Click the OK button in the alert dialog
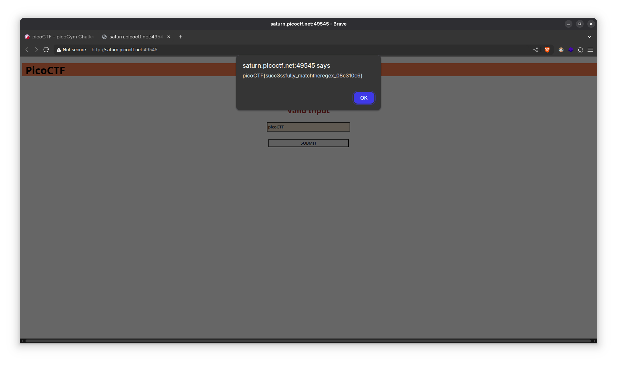This screenshot has height=365, width=617. [x=364, y=98]
